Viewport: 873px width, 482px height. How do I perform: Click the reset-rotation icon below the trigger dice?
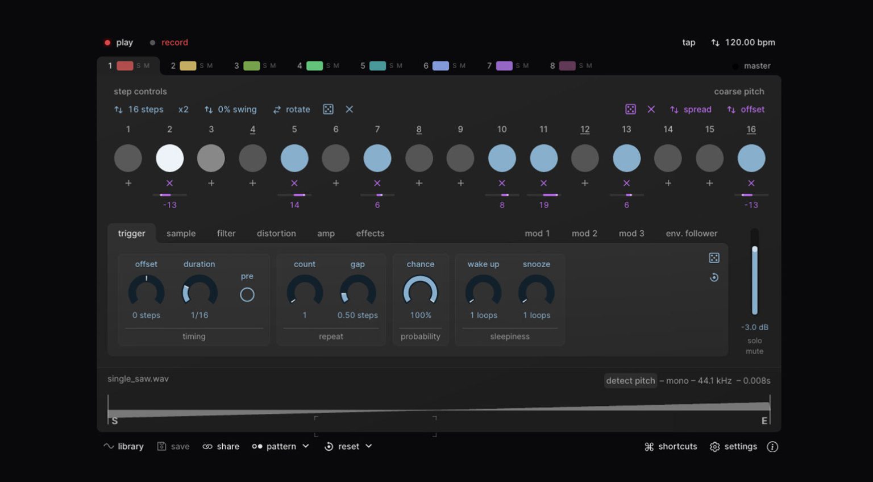[714, 277]
